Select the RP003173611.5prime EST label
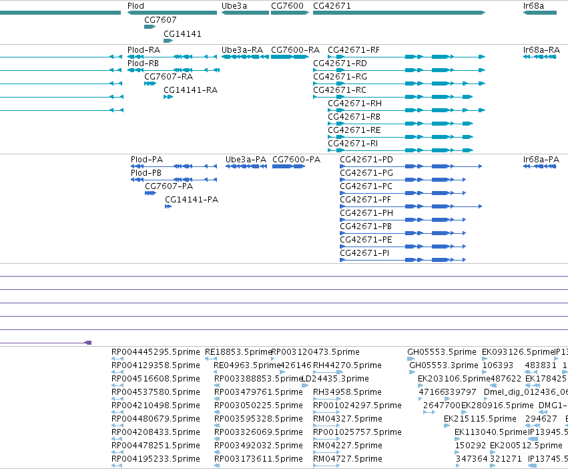Viewport: 568px width, 469px height. click(x=259, y=459)
